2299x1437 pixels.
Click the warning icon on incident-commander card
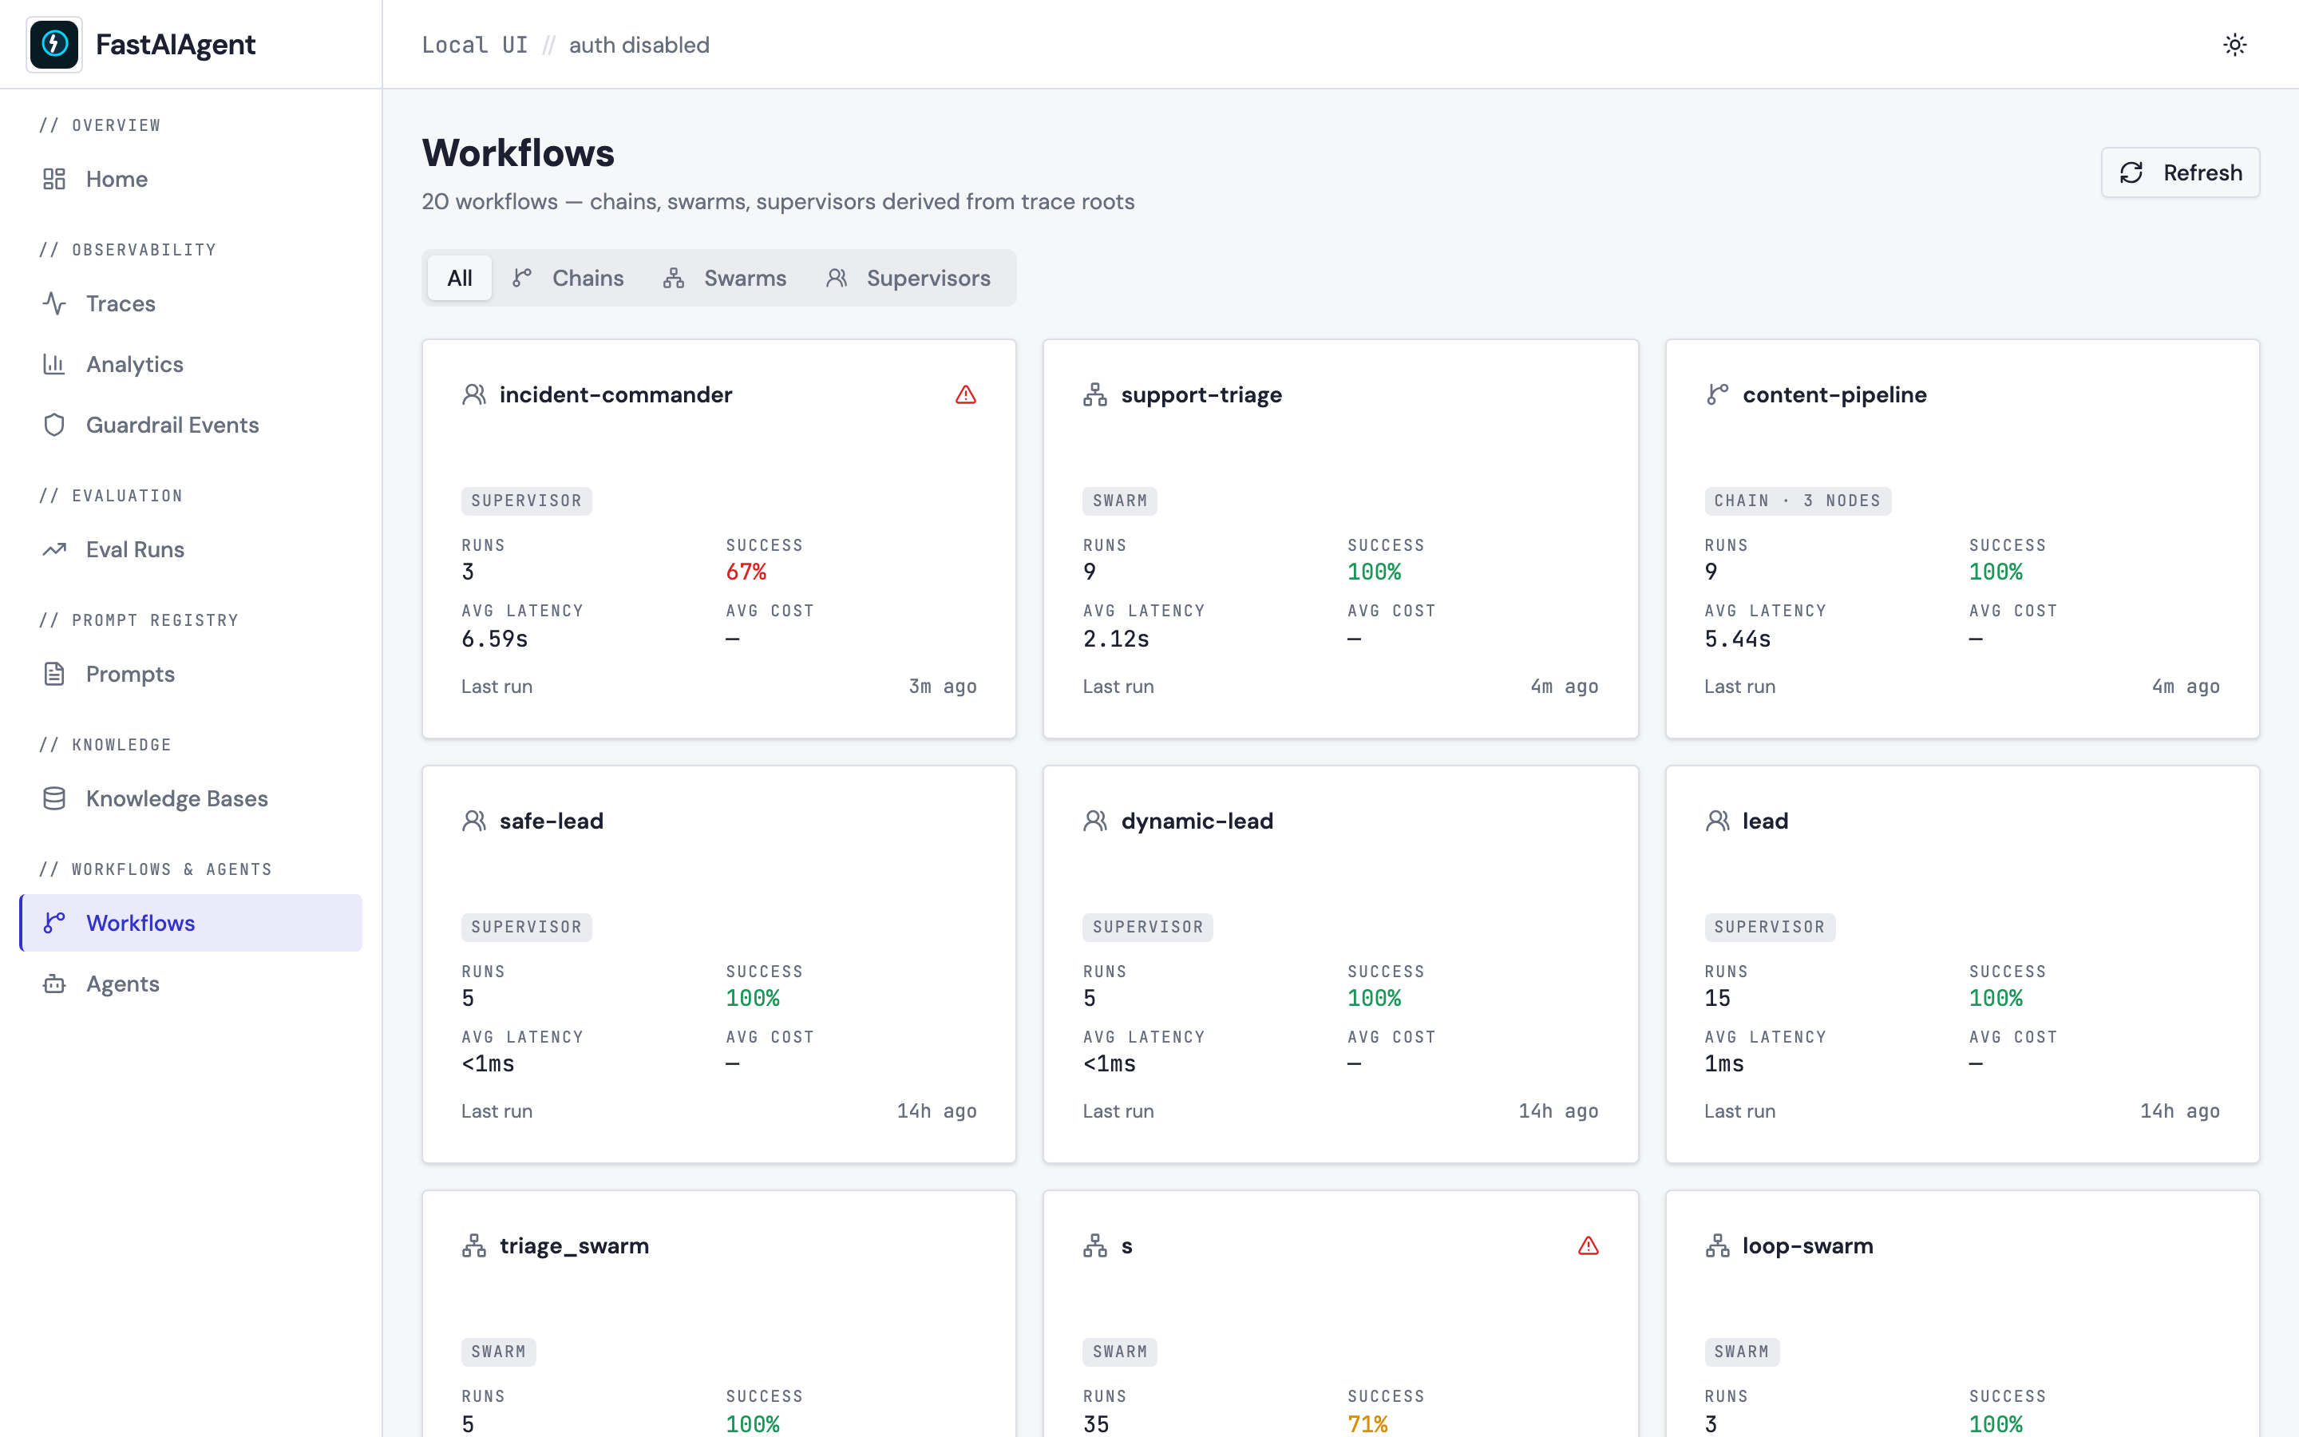click(966, 394)
